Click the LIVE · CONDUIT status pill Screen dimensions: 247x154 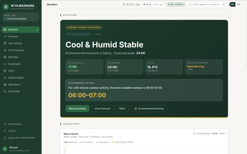176,4
